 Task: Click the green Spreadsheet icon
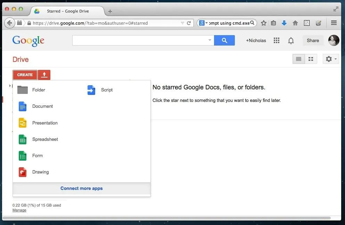tap(23, 139)
